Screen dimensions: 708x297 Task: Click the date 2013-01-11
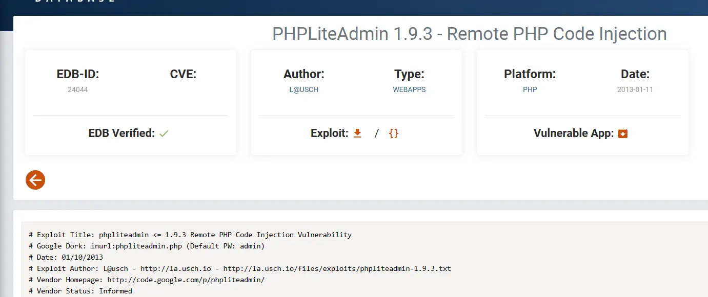pos(635,89)
